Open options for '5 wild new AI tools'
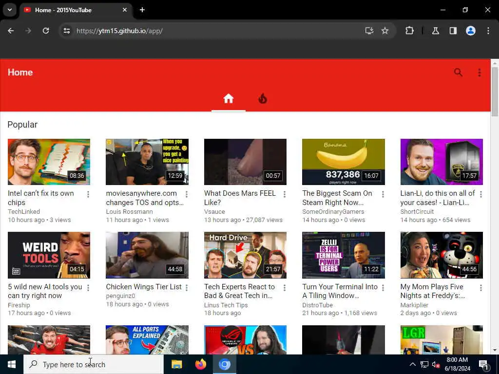Viewport: 499px width, 374px height. (88, 287)
